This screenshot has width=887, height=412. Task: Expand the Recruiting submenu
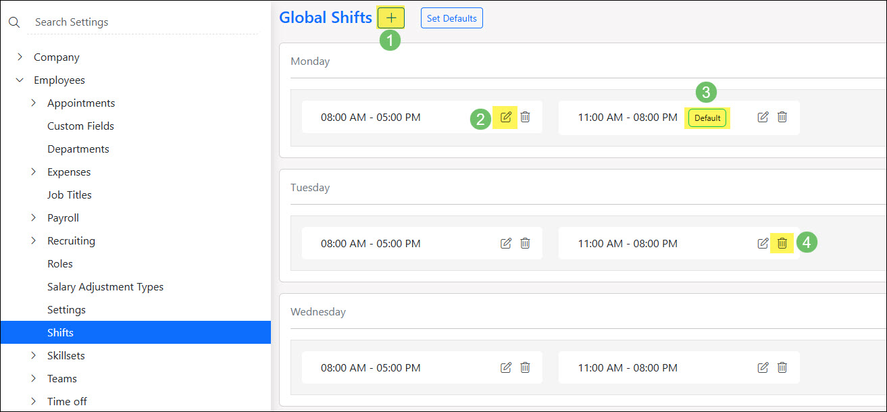[34, 241]
